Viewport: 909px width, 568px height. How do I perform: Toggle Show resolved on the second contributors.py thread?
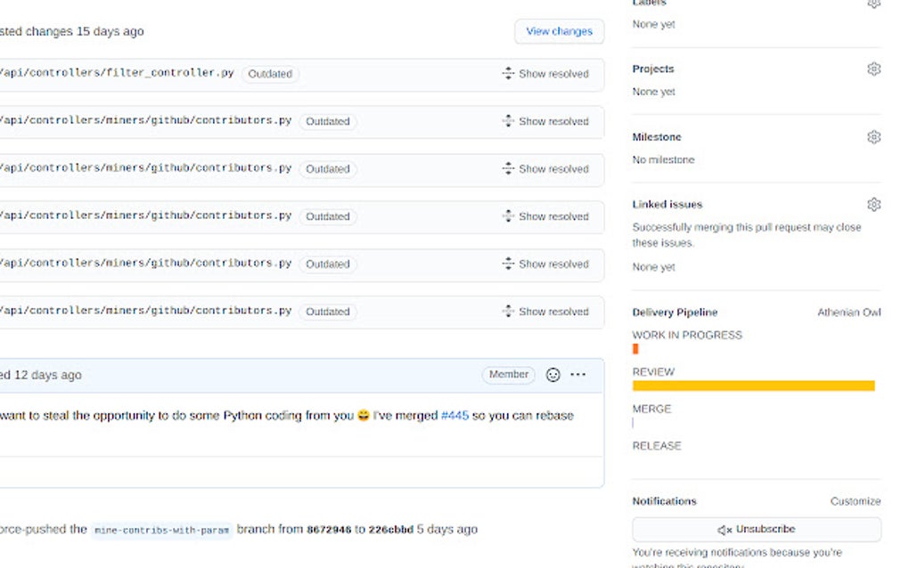pos(554,169)
